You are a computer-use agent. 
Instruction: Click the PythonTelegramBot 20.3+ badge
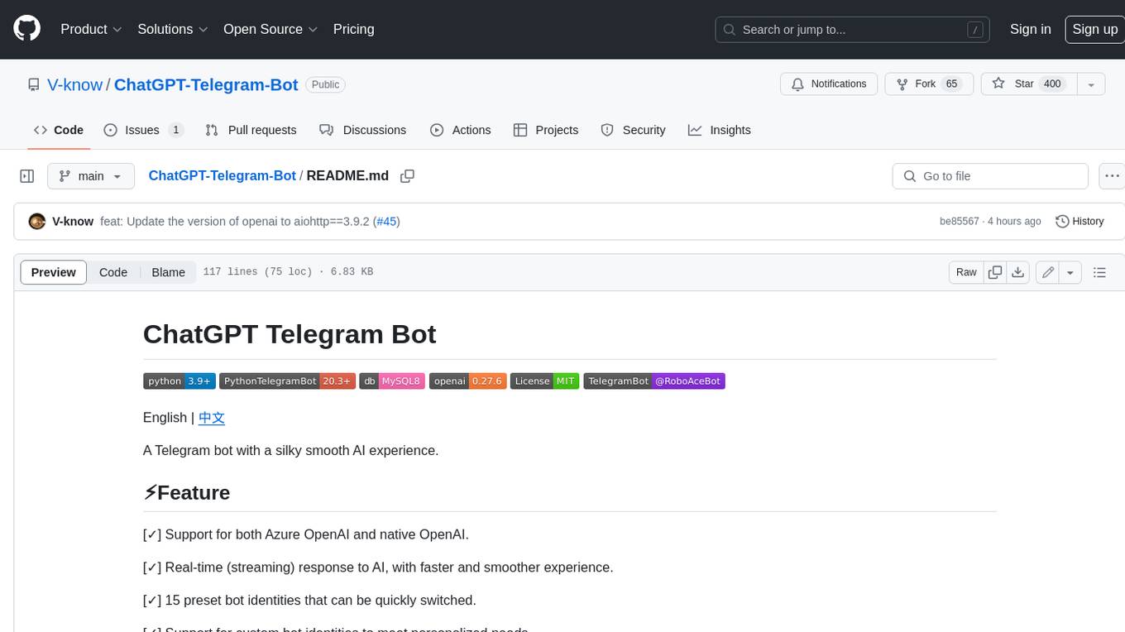(x=288, y=381)
